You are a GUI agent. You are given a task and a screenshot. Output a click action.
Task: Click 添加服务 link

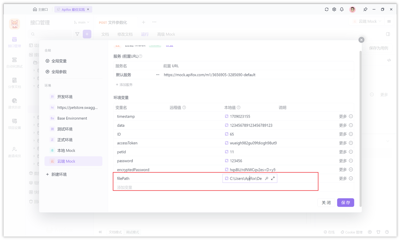coord(124,85)
